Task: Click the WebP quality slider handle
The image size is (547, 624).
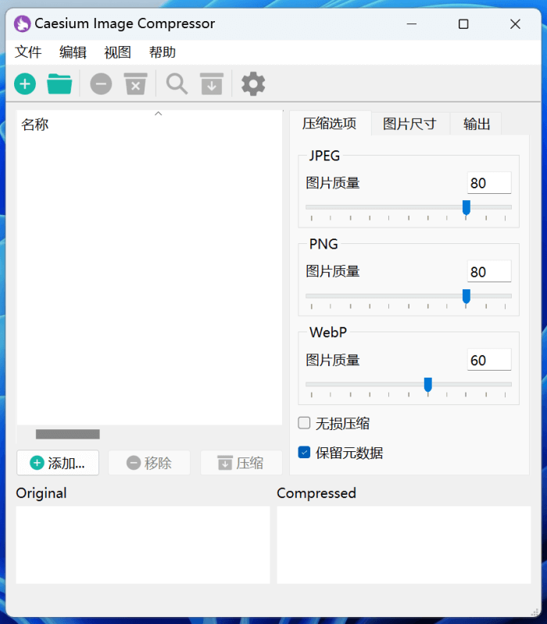Action: (428, 385)
